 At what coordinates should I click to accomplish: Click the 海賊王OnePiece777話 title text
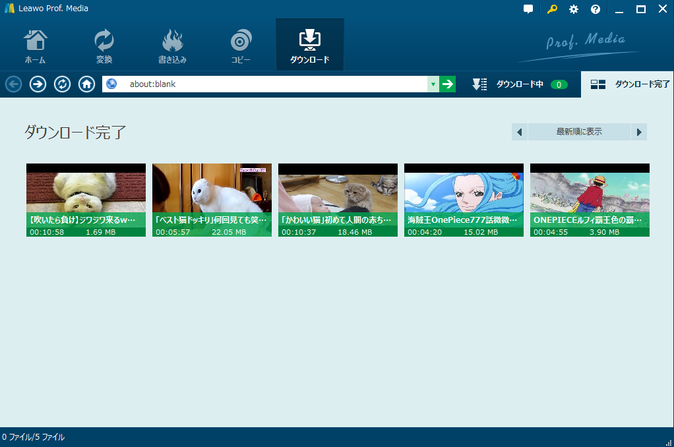click(462, 220)
